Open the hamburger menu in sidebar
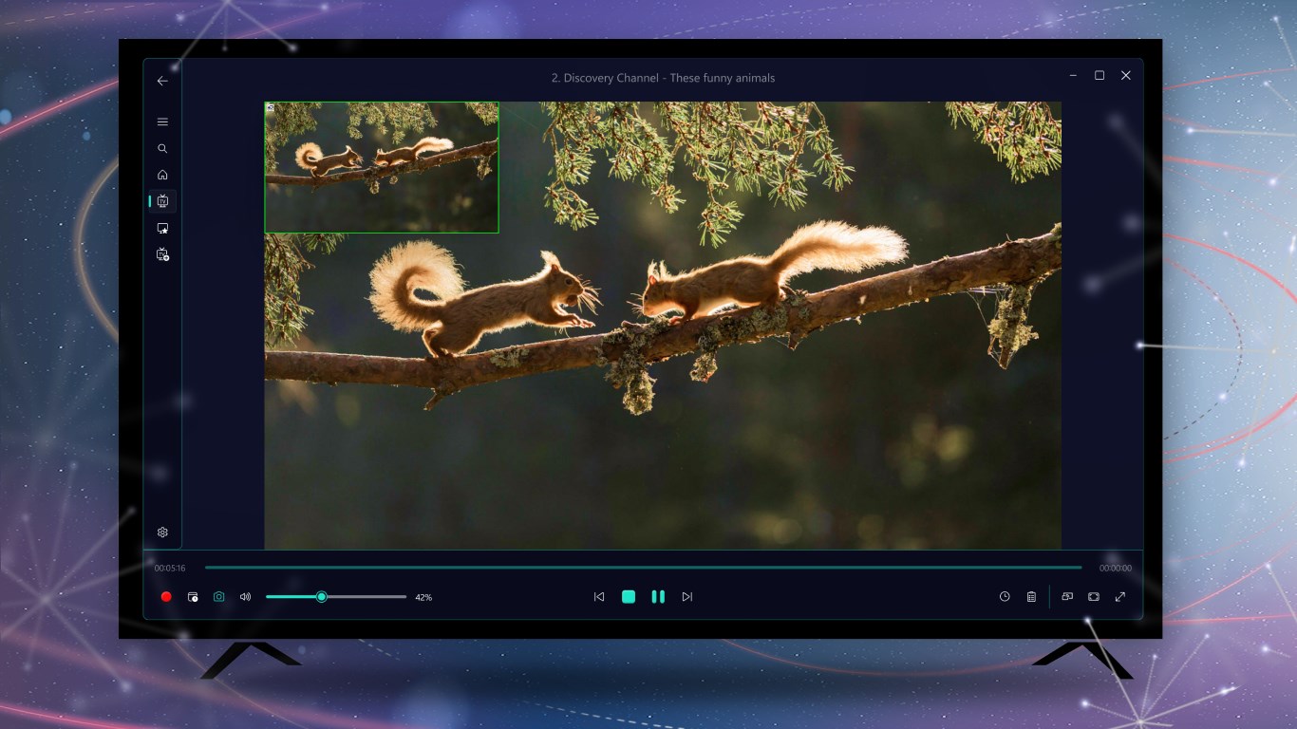1297x729 pixels. pyautogui.click(x=162, y=121)
